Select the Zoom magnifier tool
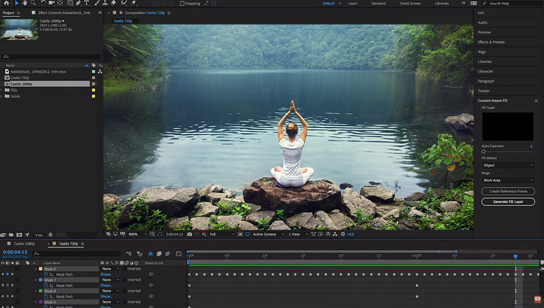Viewport: 544px width, 308px height. [33, 3]
